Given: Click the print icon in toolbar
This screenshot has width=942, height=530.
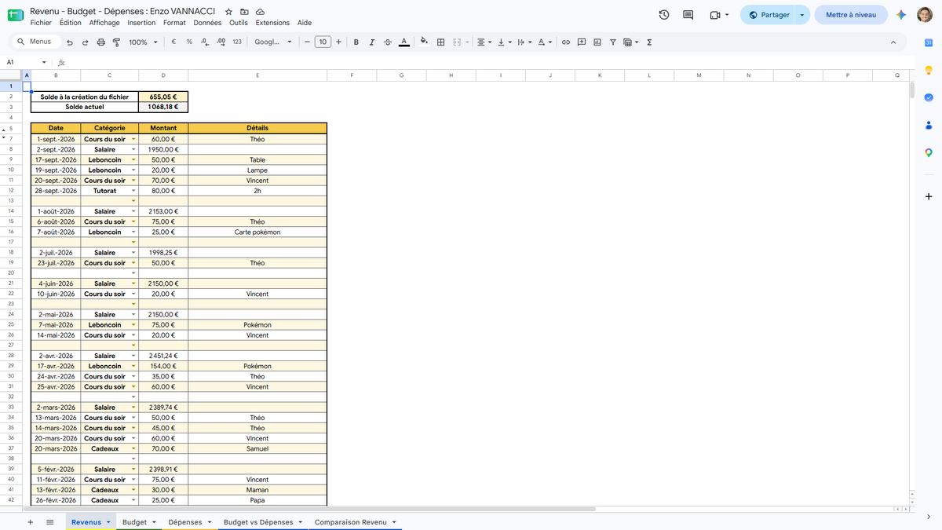Looking at the screenshot, I should [x=100, y=42].
